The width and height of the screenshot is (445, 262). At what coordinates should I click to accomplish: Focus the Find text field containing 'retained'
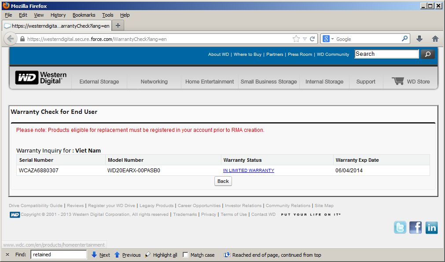[59, 255]
